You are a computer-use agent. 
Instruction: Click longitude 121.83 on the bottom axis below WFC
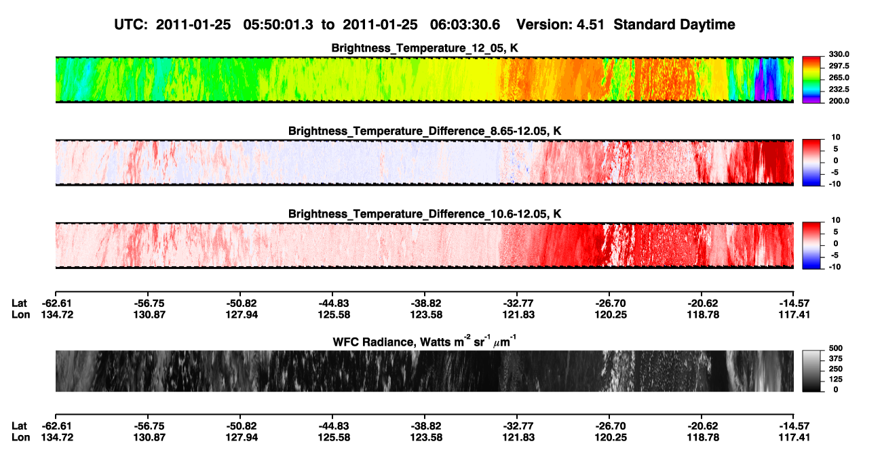click(517, 436)
